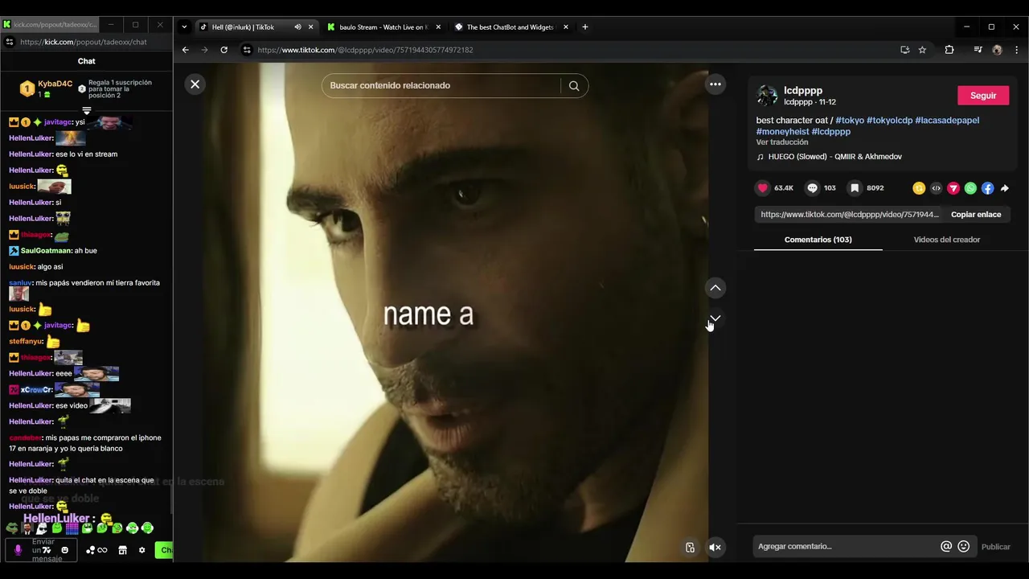Select the Comentarios (103) tab
The image size is (1029, 579).
[818, 240]
